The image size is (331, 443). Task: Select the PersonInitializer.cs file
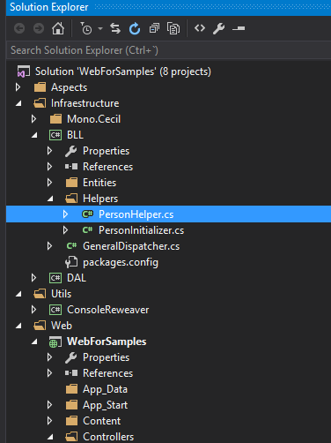(x=142, y=230)
